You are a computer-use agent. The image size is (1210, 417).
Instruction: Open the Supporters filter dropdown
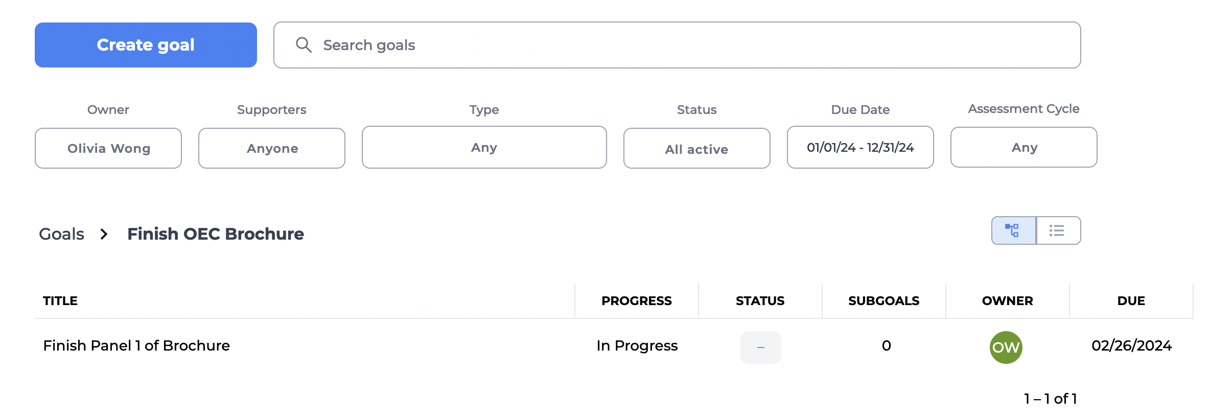coord(272,148)
